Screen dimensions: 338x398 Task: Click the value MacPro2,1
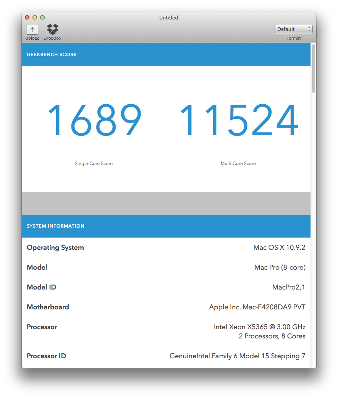pyautogui.click(x=289, y=287)
